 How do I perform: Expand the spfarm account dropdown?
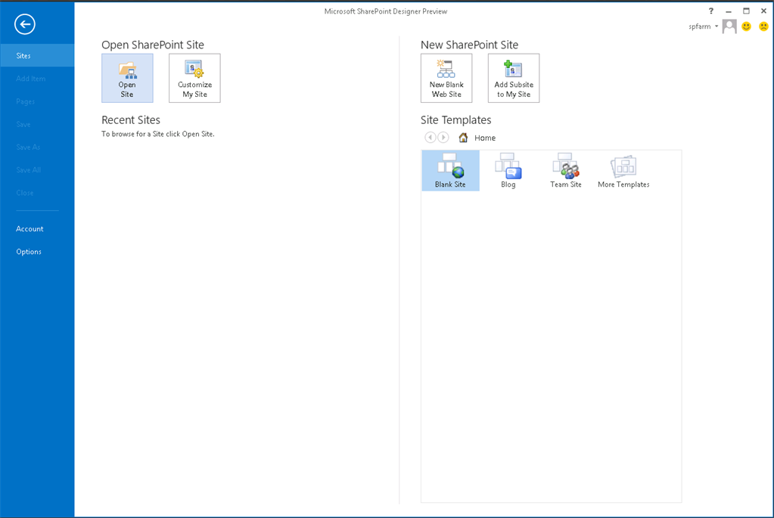(716, 26)
